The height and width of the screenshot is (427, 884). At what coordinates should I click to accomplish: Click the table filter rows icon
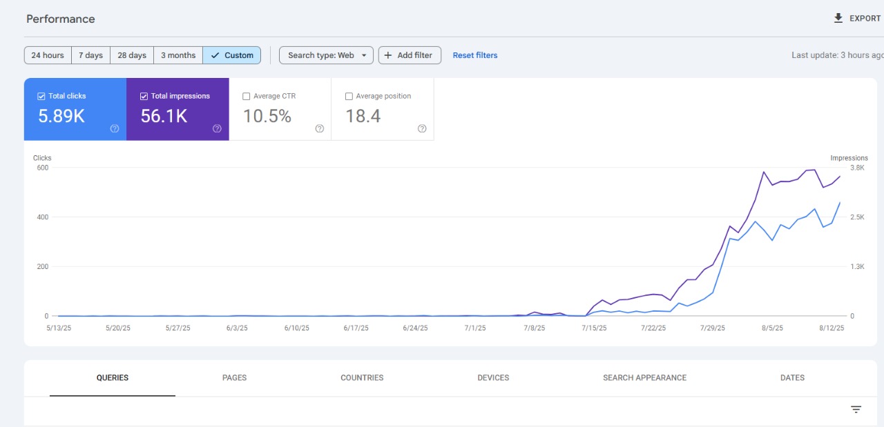coord(856,410)
